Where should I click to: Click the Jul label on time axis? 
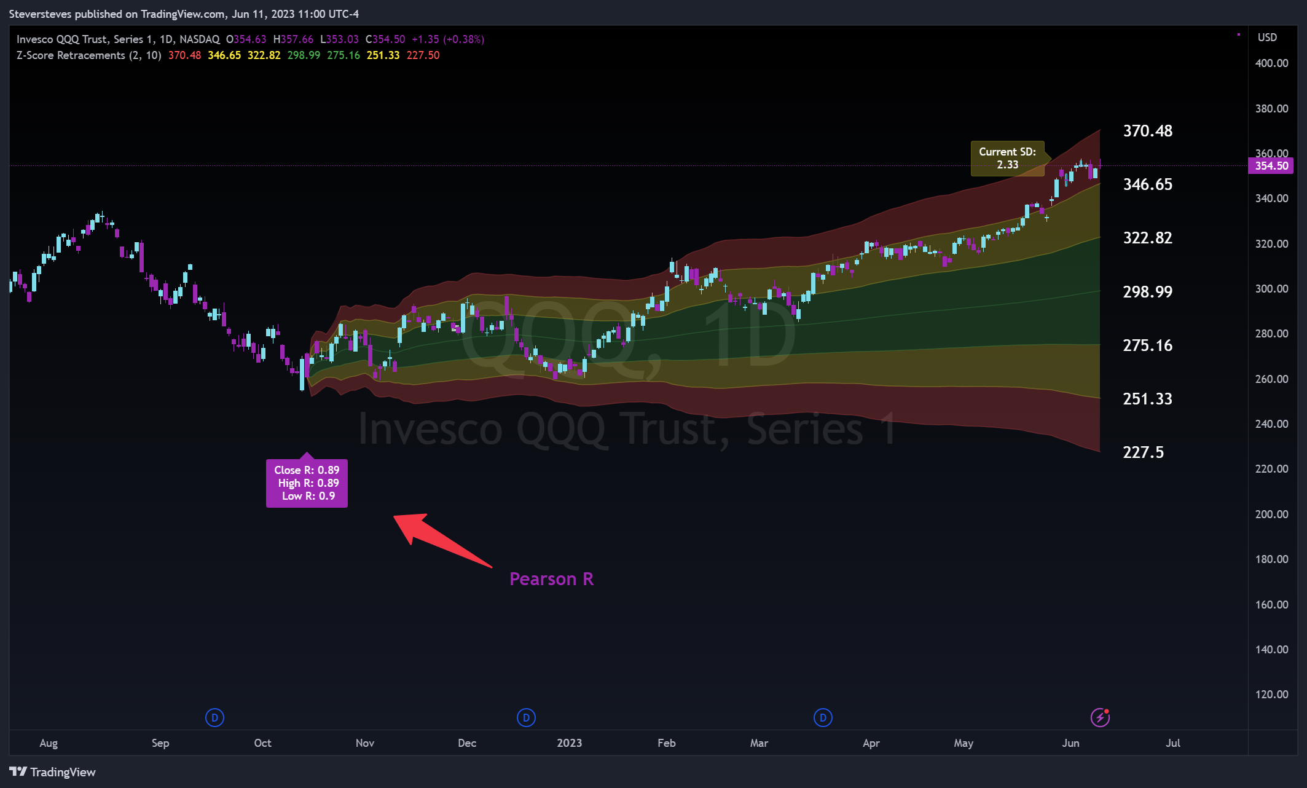[1172, 743]
